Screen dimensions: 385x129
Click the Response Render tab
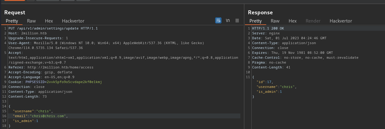(313, 21)
